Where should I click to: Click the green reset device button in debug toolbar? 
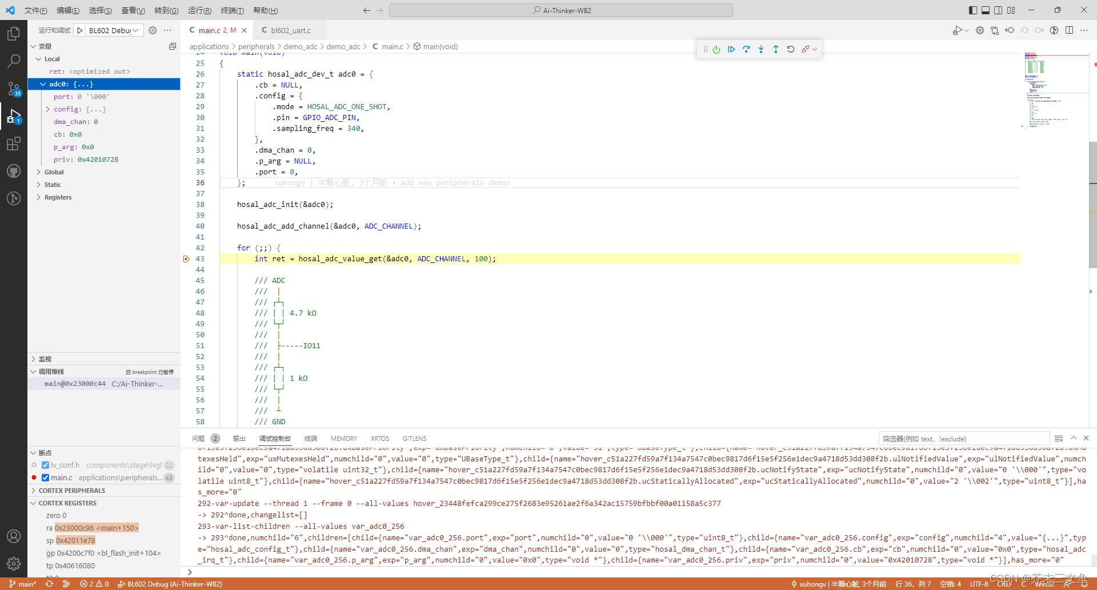click(716, 49)
